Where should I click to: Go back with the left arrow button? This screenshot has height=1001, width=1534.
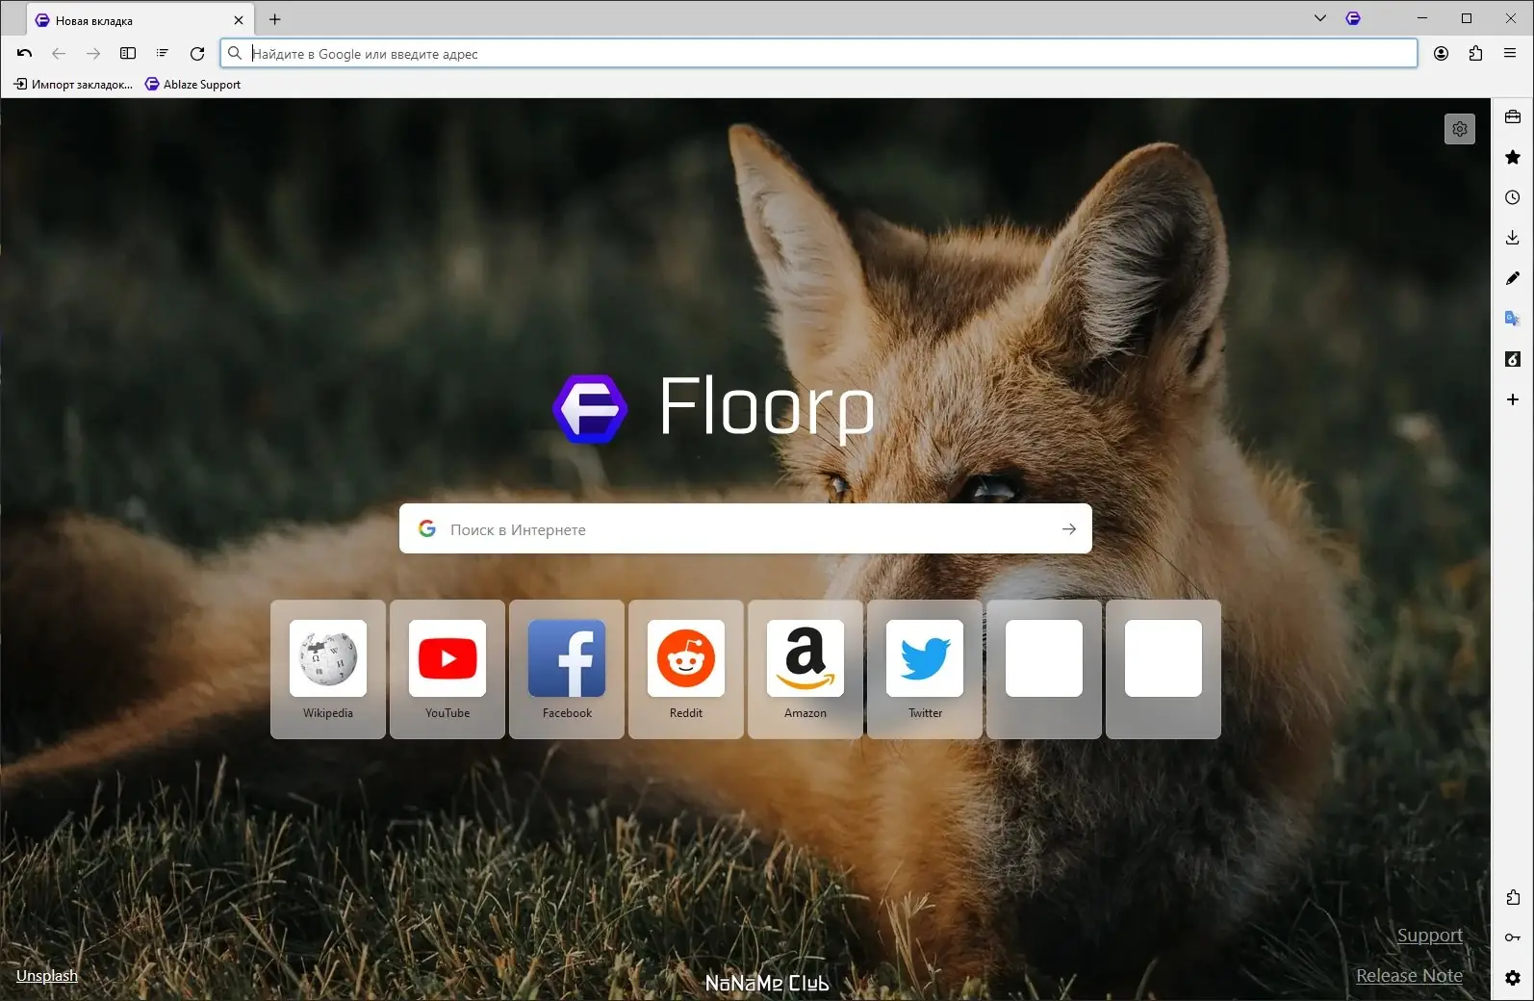pyautogui.click(x=59, y=54)
